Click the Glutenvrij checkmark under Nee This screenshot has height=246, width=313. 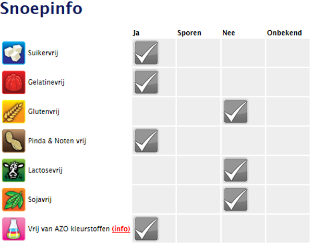point(236,111)
